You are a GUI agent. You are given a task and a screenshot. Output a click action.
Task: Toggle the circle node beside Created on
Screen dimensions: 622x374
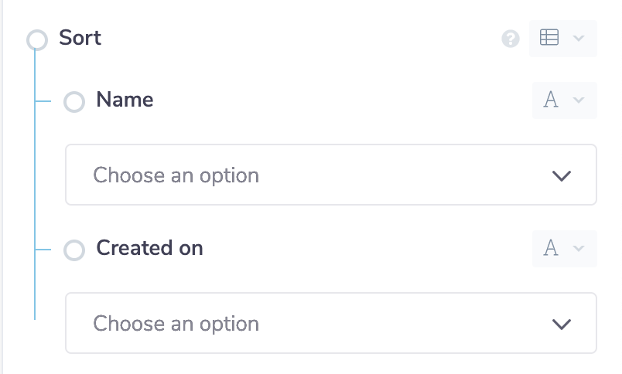pyautogui.click(x=74, y=250)
